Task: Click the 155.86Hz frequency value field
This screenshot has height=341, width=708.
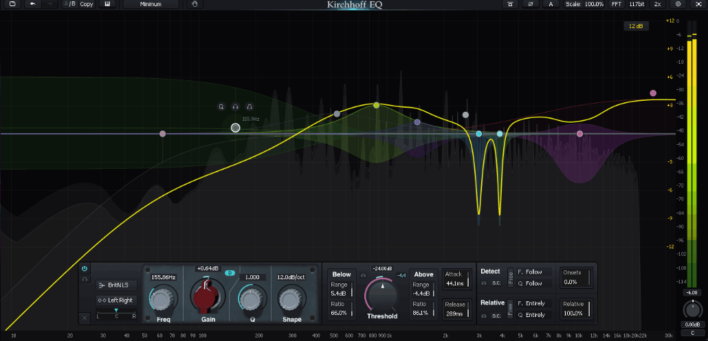Action: tap(162, 277)
